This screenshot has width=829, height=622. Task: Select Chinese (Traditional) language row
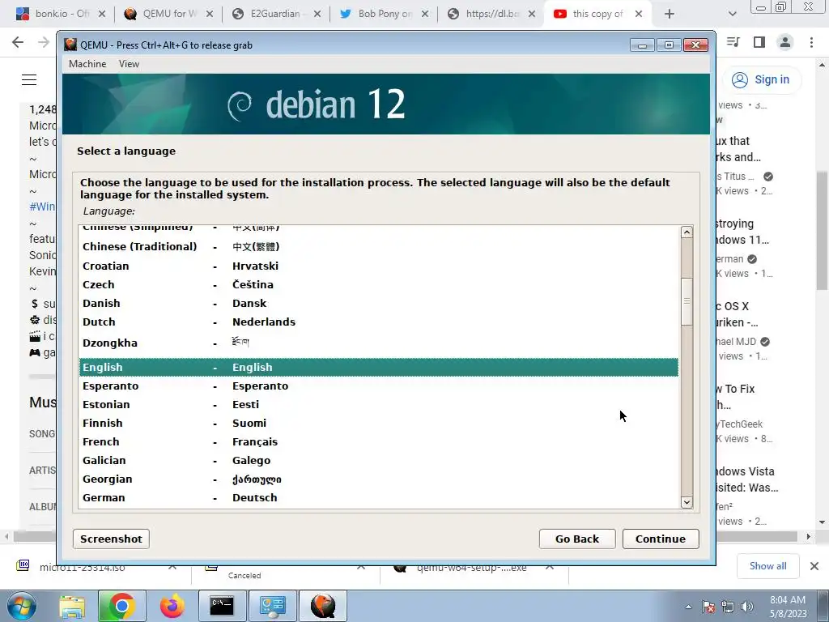pyautogui.click(x=379, y=246)
